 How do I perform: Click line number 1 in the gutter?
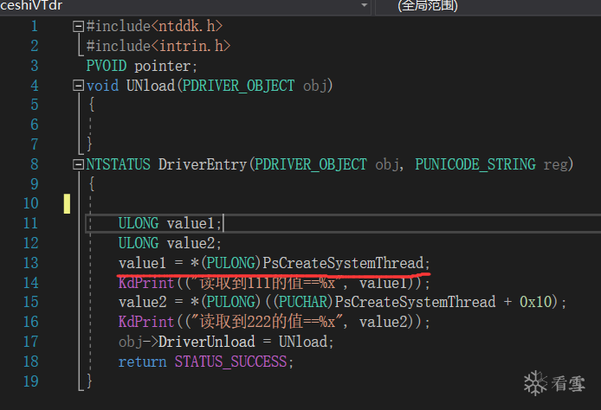(35, 26)
